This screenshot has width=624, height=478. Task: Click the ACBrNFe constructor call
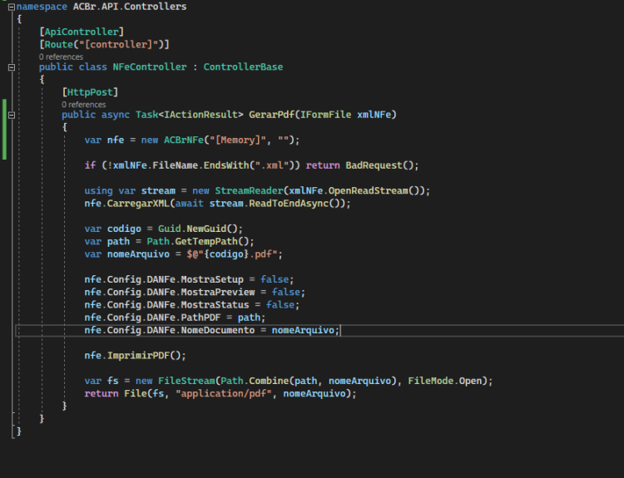tap(184, 140)
